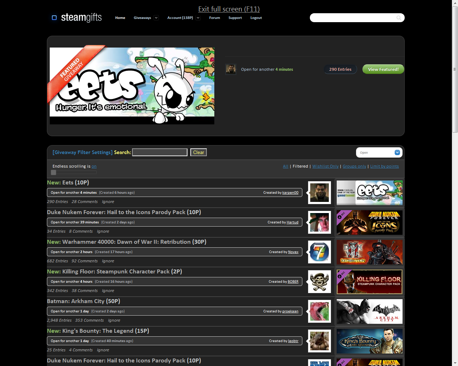The height and width of the screenshot is (366, 458).
Task: Open 682 Entries on Warhammer giveaway
Action: click(x=57, y=261)
